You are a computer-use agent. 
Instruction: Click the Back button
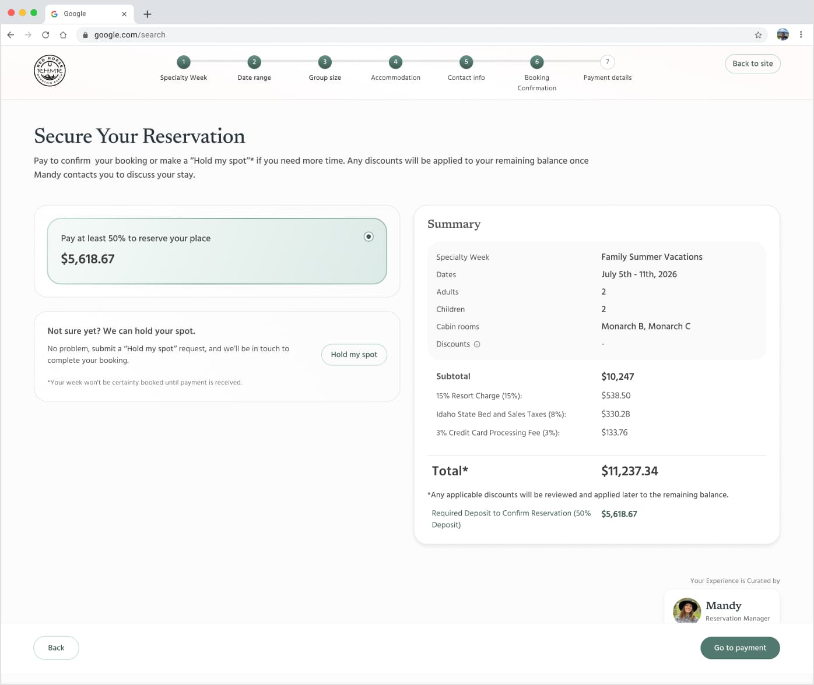click(x=56, y=648)
